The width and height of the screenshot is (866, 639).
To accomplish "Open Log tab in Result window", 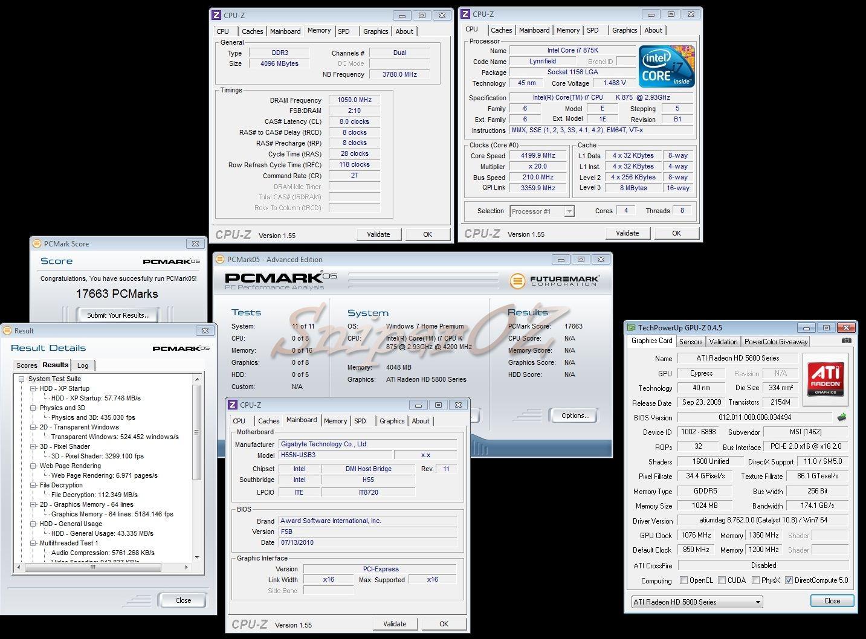I will 83,365.
